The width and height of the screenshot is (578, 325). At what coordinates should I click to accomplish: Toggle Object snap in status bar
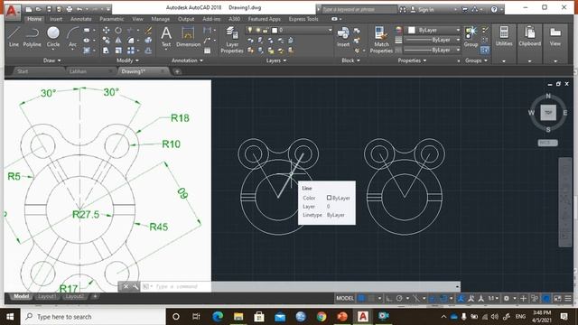443,298
